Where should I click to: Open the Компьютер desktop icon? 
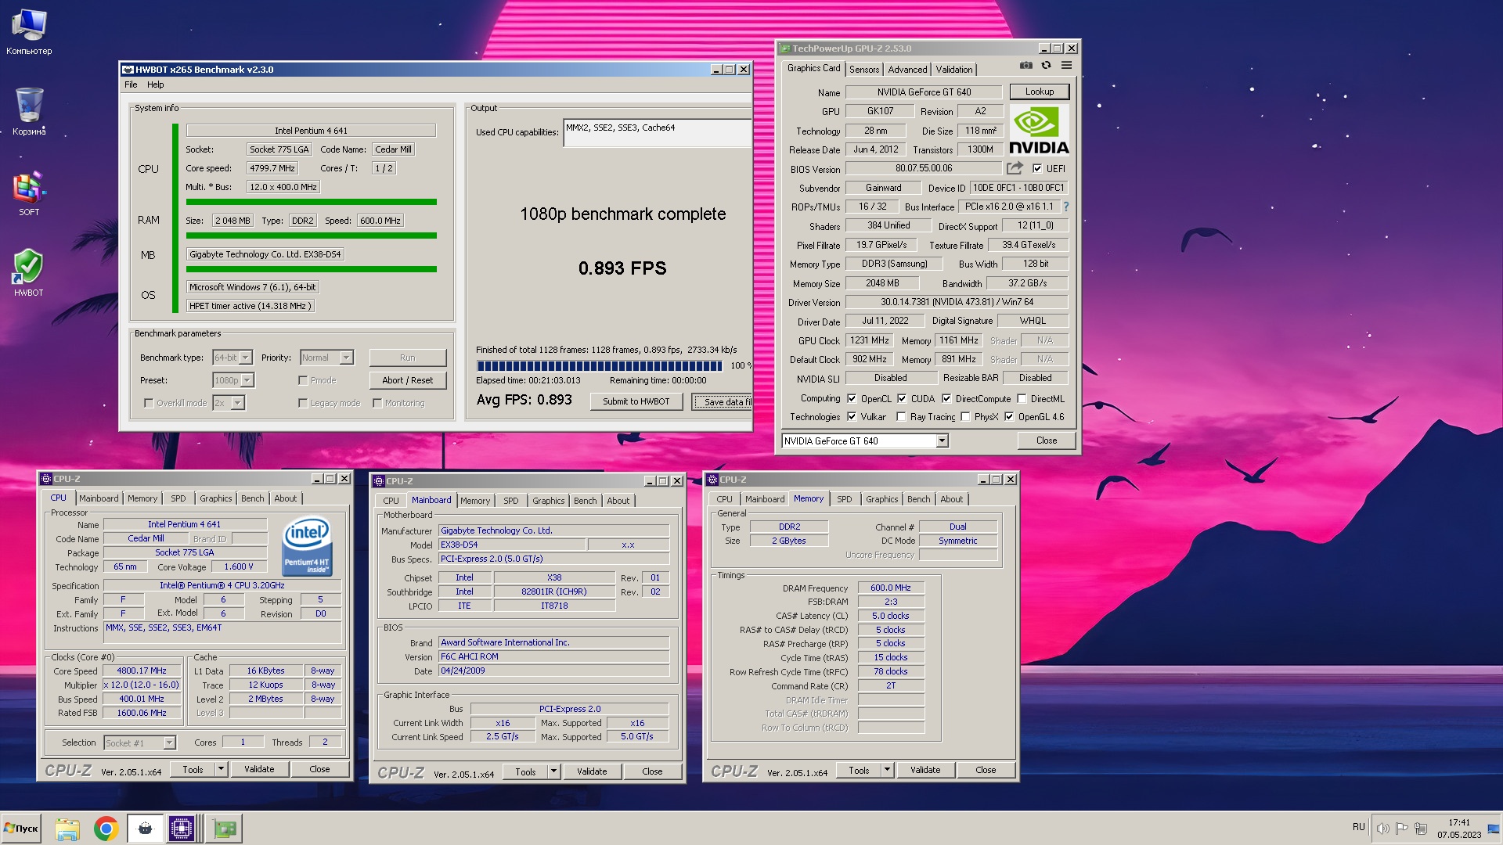point(29,32)
